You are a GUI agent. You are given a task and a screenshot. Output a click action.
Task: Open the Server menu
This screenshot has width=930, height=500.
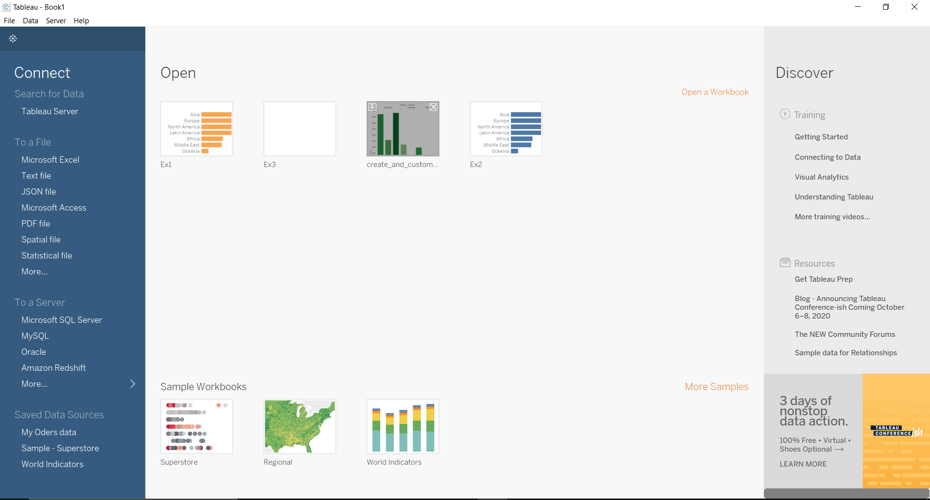click(56, 21)
